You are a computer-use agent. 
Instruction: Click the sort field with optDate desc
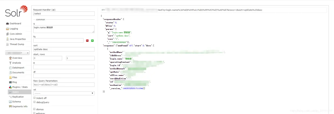tap(64, 49)
